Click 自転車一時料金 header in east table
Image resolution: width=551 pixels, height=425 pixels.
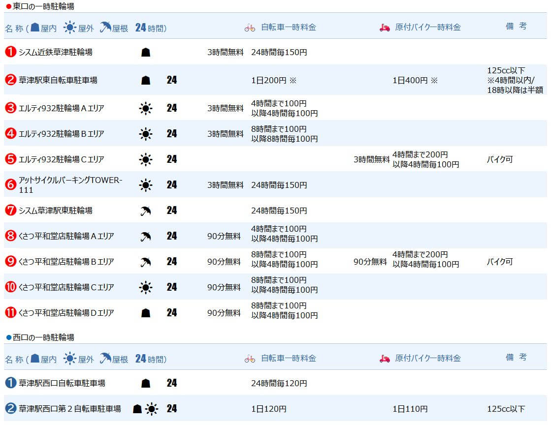point(288,28)
